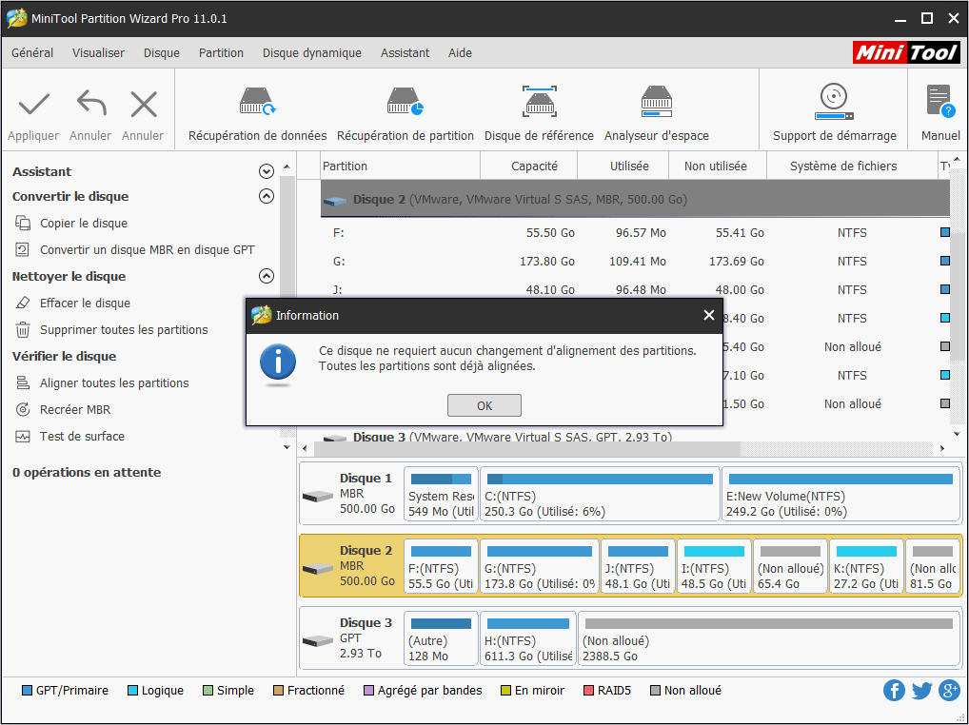This screenshot has height=725, width=969.
Task: Choose Effacer le disque option
Action: coord(86,304)
